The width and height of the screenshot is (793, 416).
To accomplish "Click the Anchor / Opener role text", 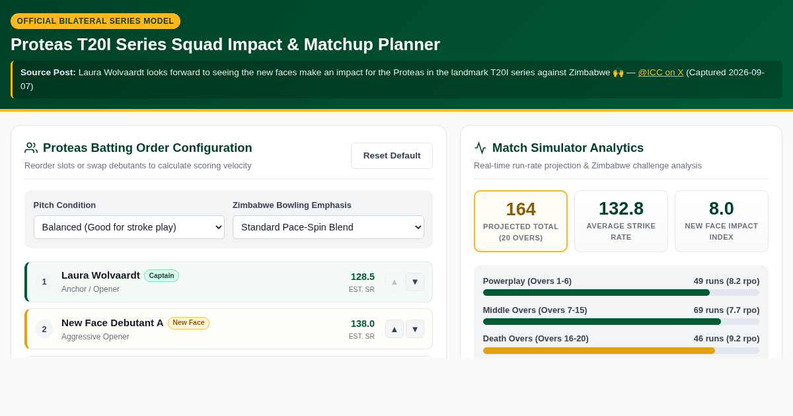I will (91, 289).
